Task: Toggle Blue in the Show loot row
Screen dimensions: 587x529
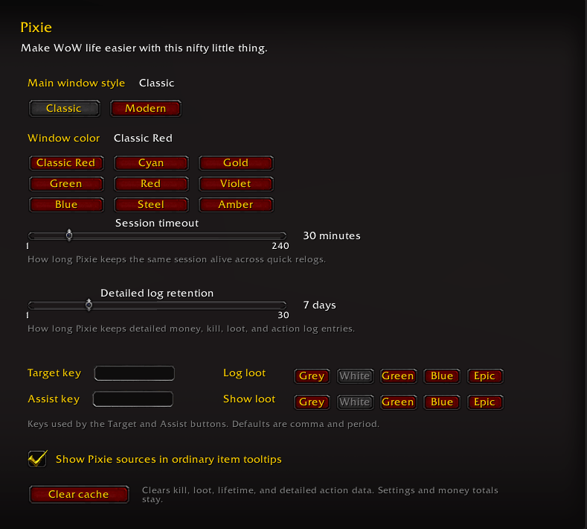Action: click(442, 402)
